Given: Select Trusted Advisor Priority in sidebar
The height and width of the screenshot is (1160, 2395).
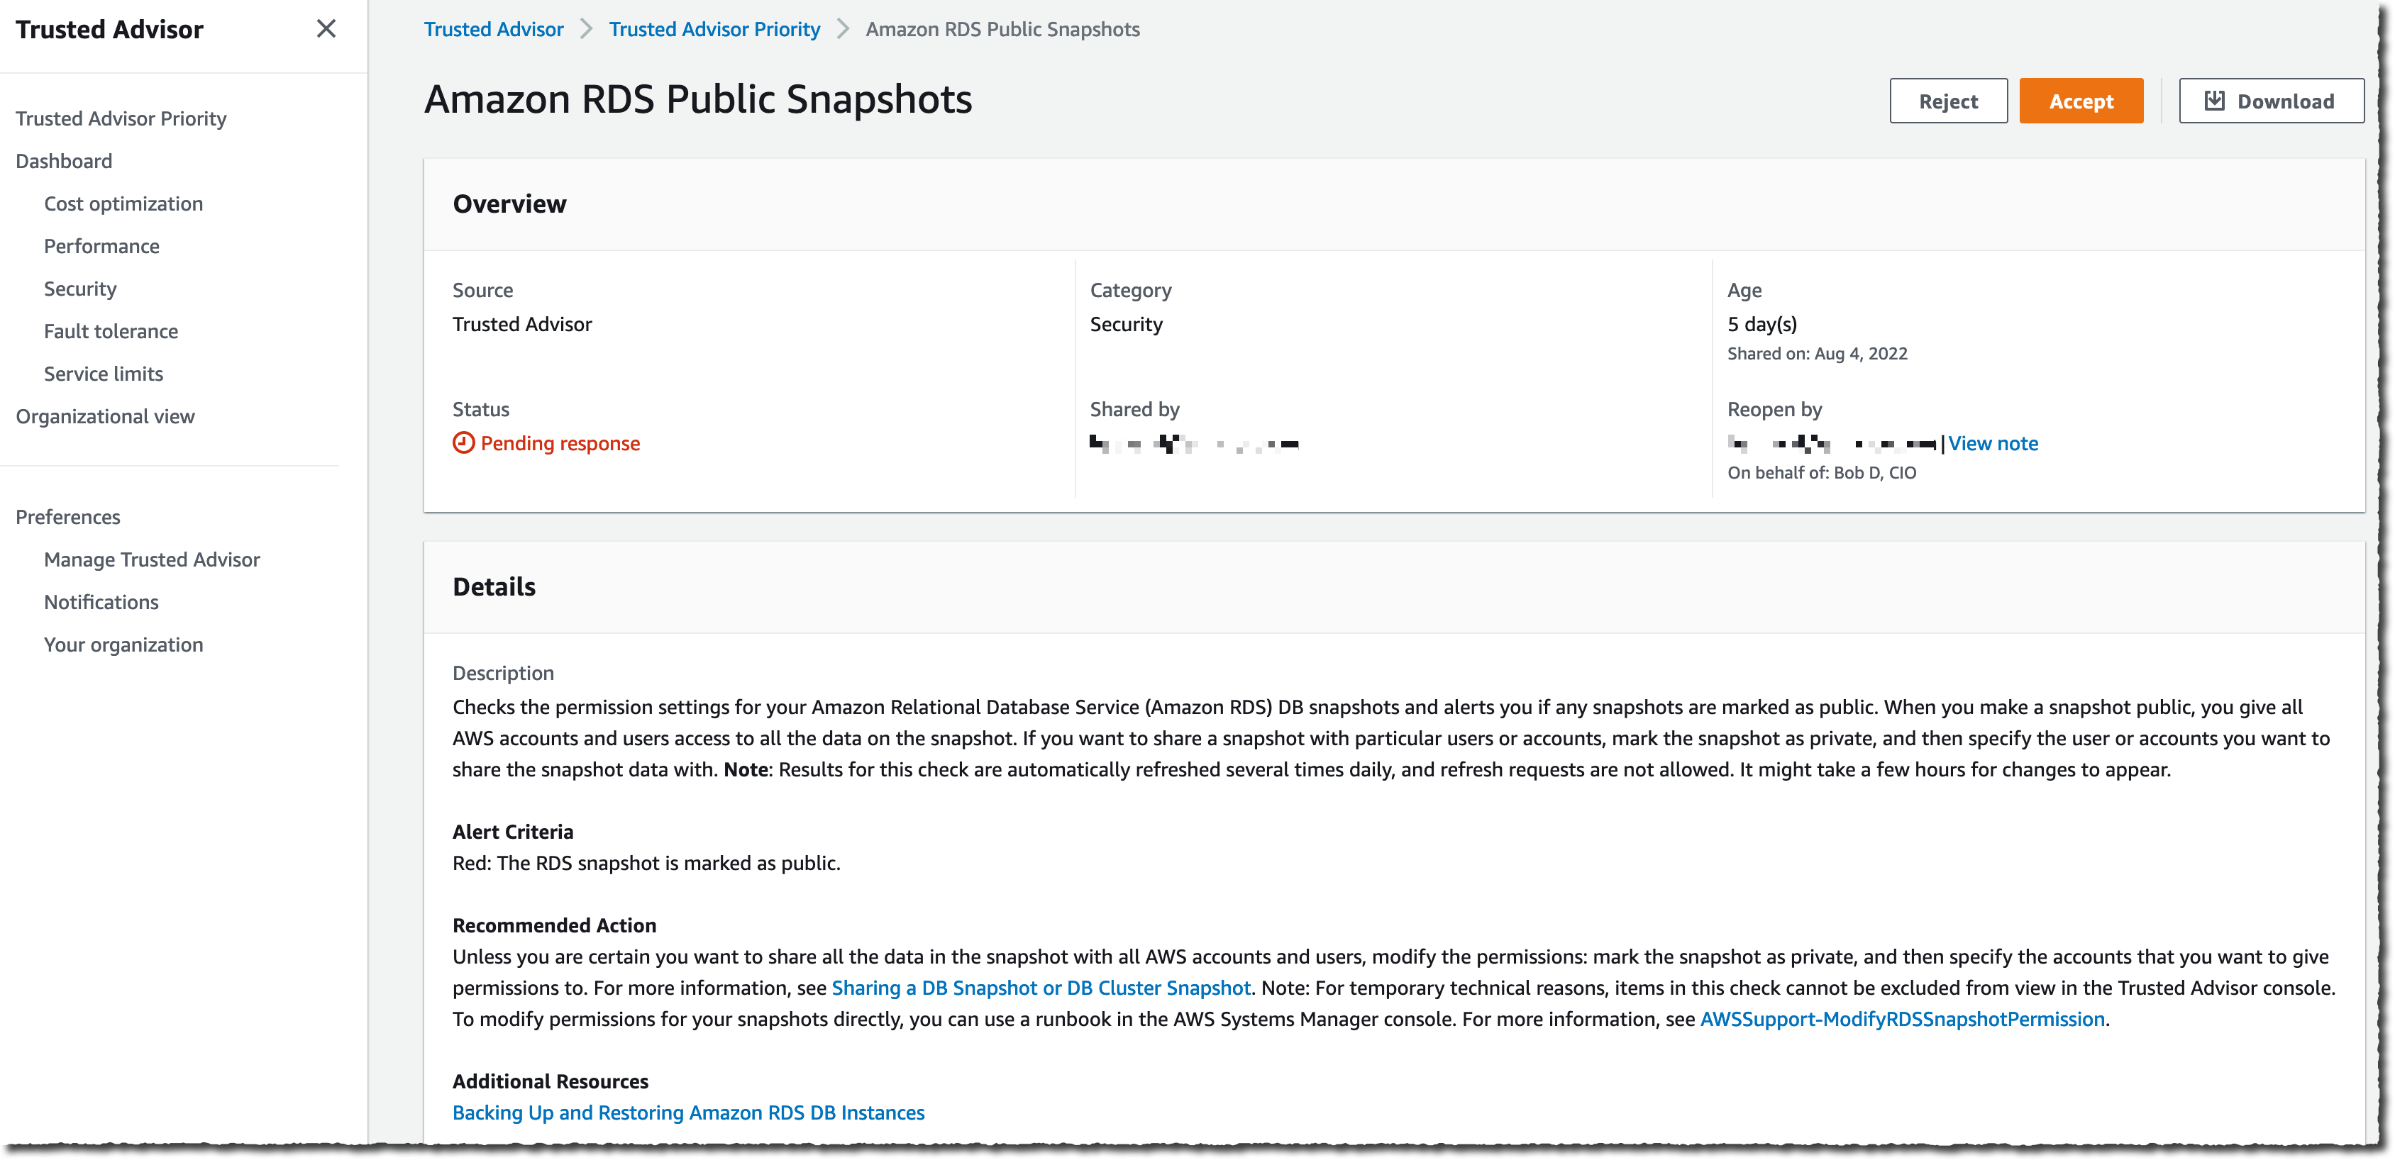Looking at the screenshot, I should tap(121, 118).
